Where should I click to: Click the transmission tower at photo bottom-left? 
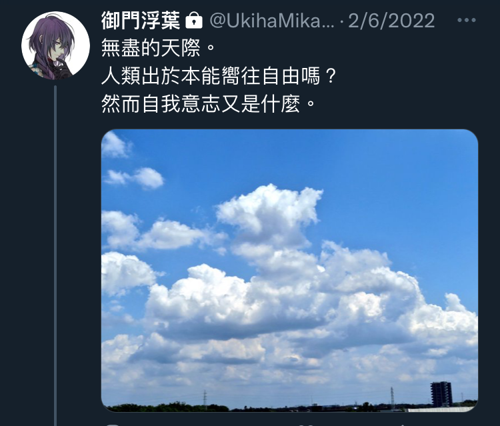coord(205,399)
